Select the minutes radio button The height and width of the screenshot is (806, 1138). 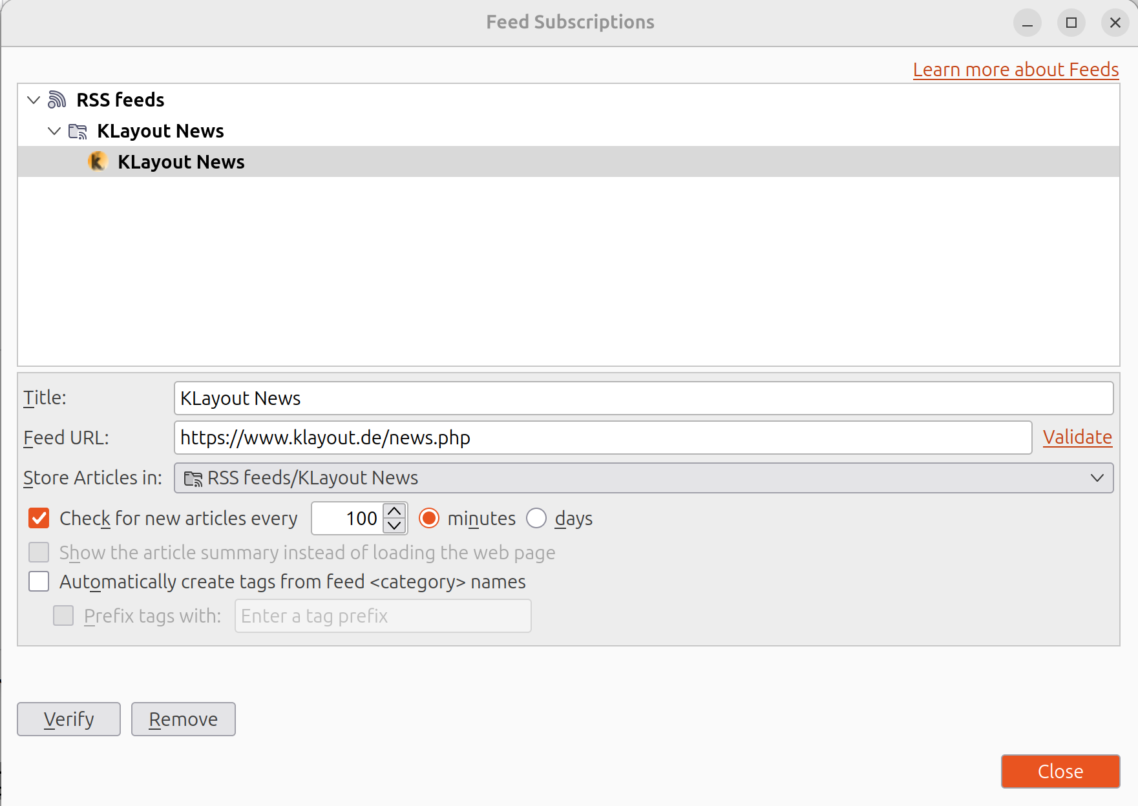click(x=429, y=518)
